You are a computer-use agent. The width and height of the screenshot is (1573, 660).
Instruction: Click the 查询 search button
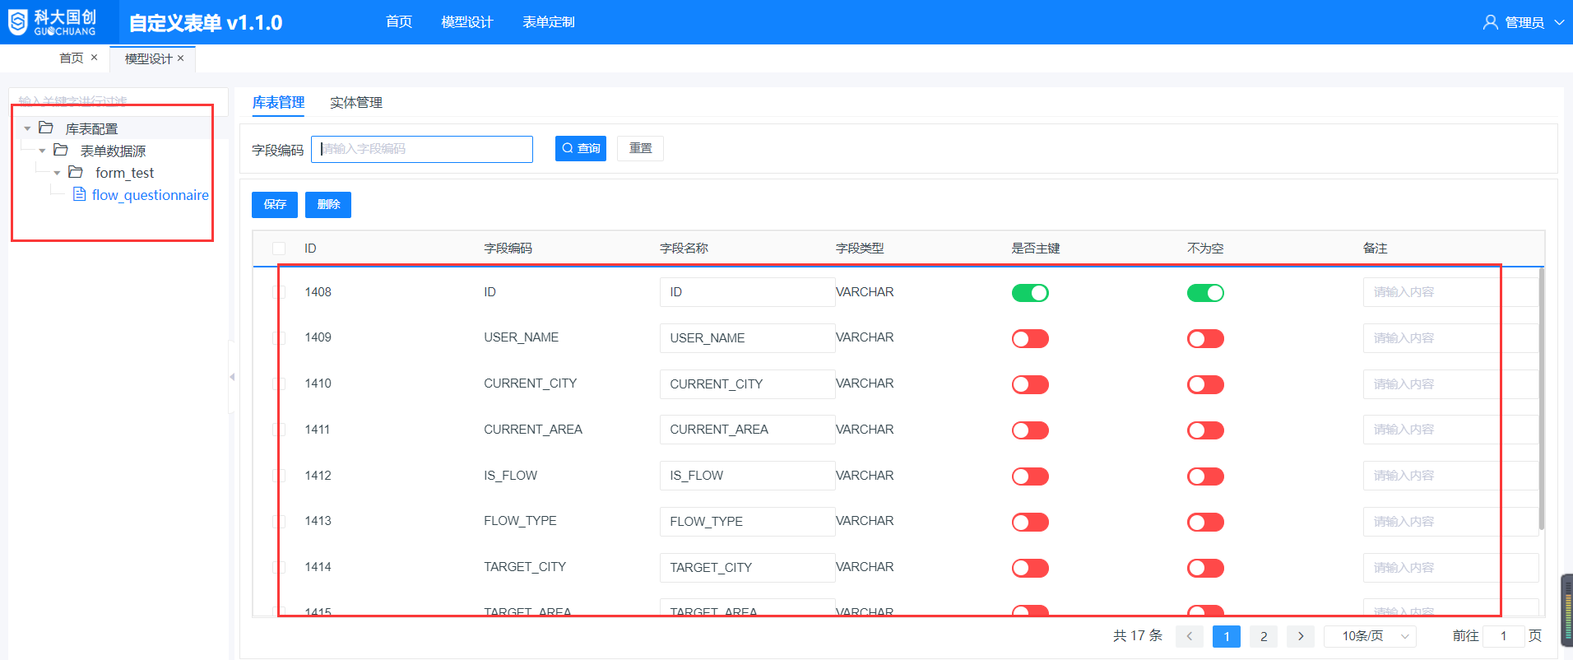tap(581, 148)
